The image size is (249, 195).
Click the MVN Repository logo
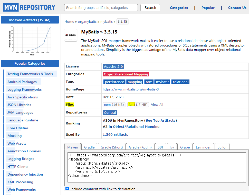coord(29,7)
